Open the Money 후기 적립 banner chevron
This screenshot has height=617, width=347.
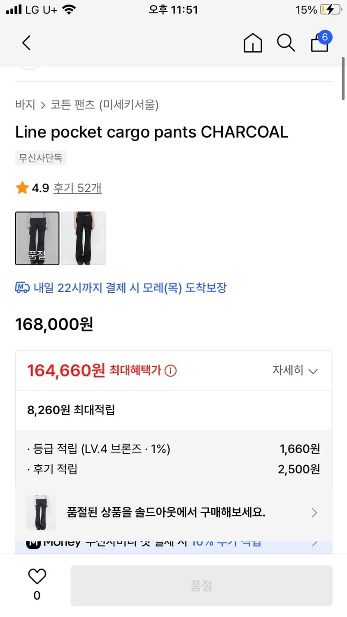[314, 544]
